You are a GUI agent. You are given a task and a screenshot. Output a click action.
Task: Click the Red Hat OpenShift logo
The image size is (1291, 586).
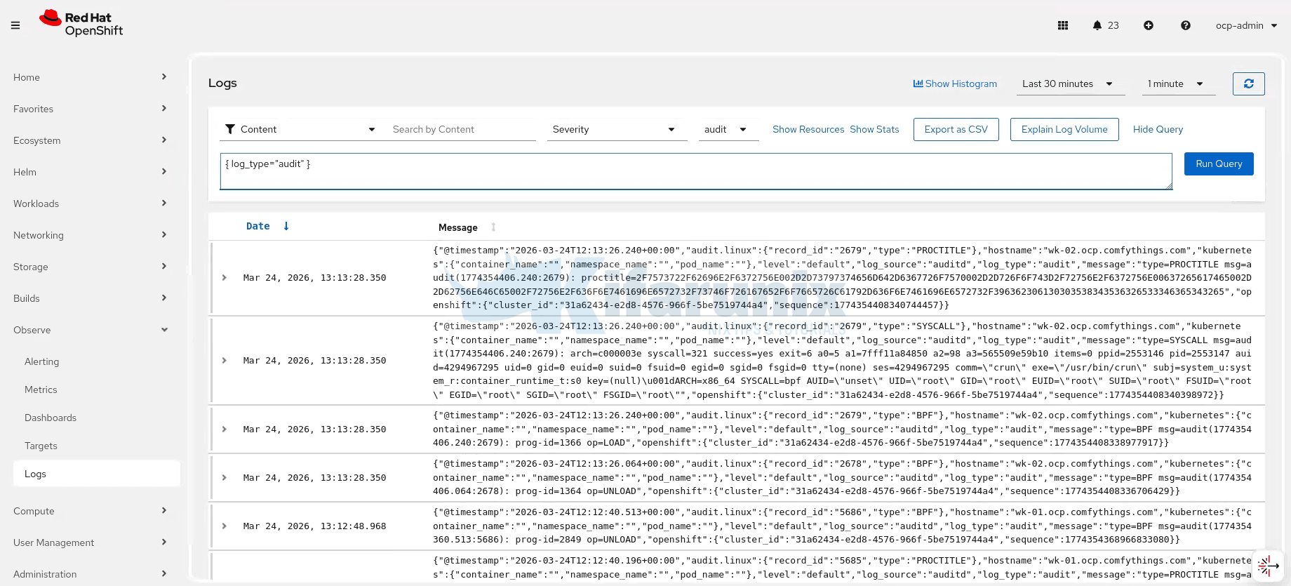click(81, 24)
